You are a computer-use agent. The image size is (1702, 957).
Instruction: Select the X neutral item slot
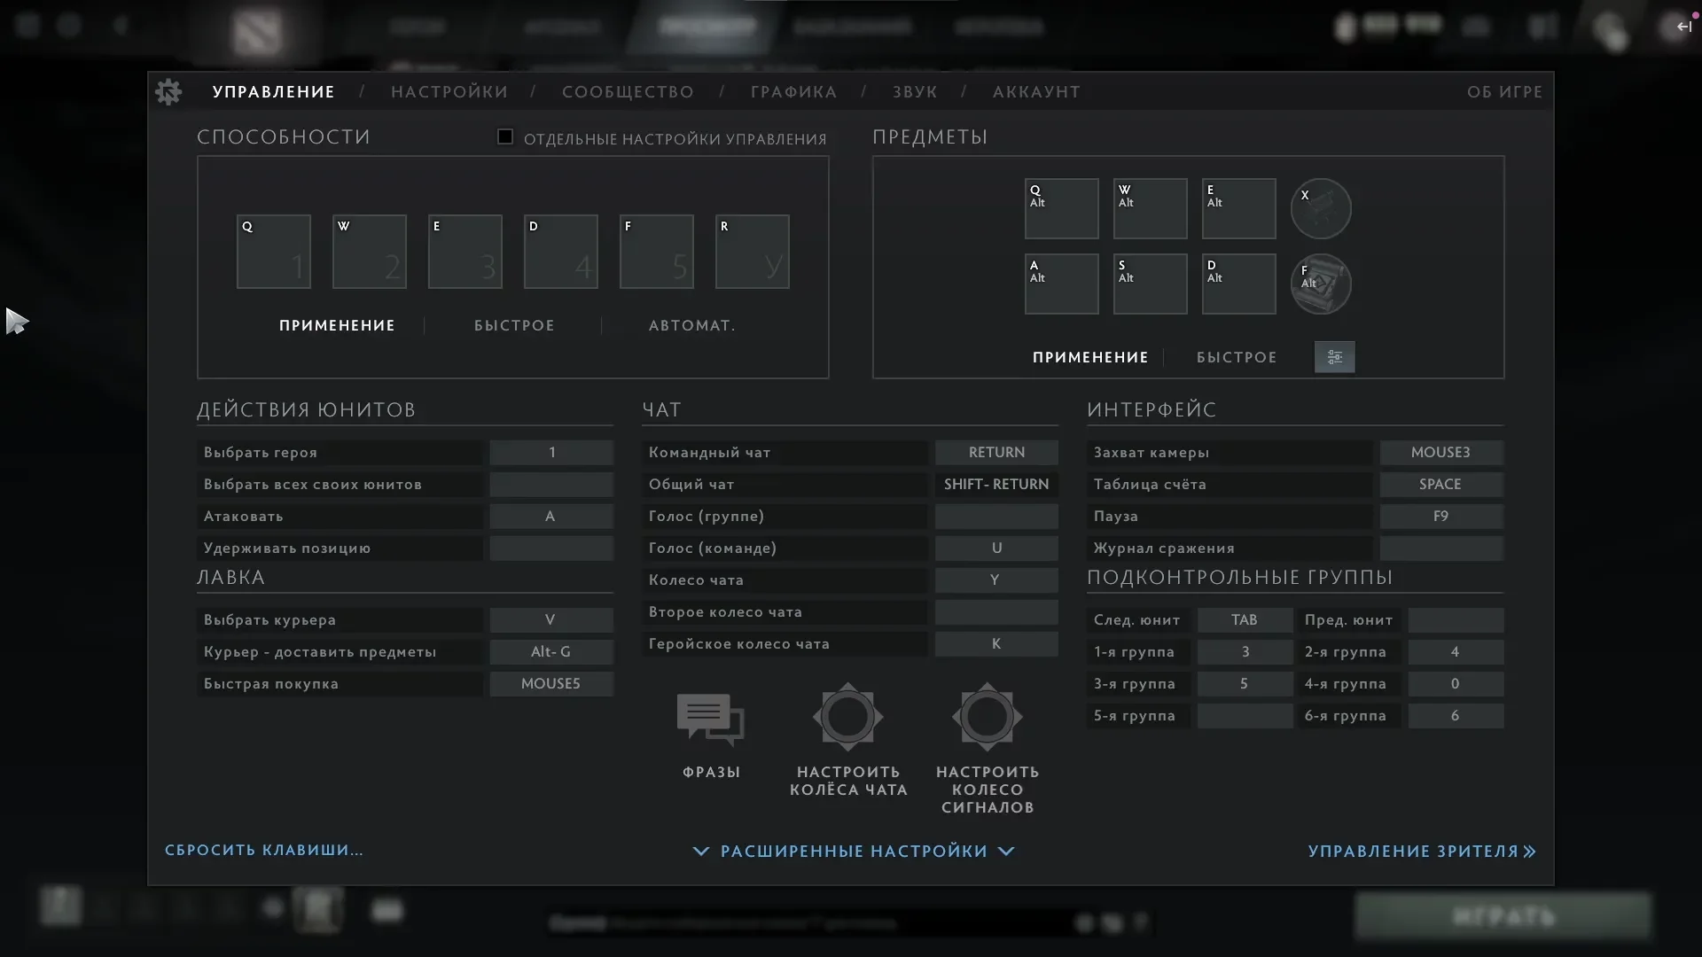coord(1320,209)
